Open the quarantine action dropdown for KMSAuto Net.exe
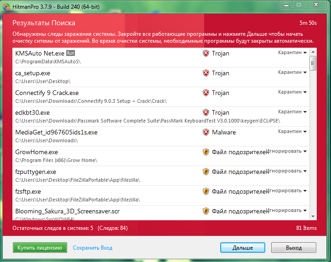This screenshot has width=331, height=262. [x=292, y=52]
